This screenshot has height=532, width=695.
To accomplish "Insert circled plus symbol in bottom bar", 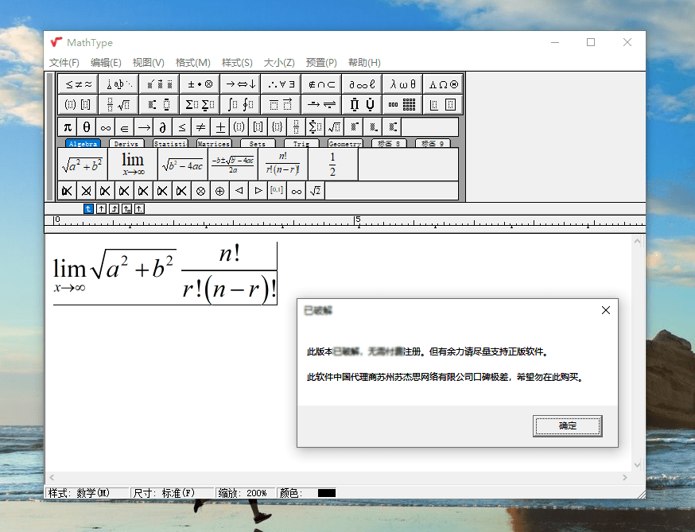I will [x=219, y=191].
